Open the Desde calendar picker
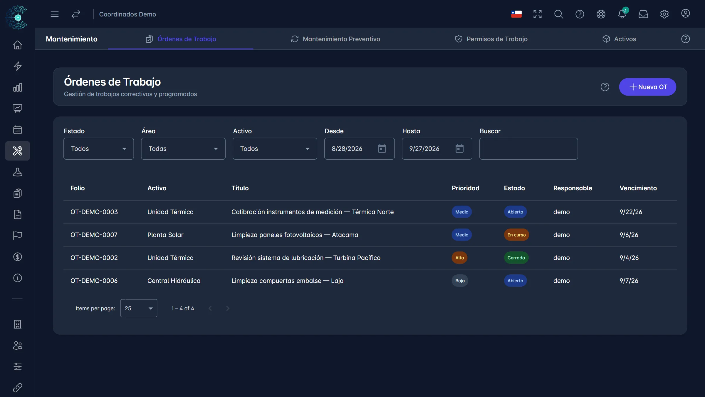The image size is (705, 397). click(x=382, y=149)
